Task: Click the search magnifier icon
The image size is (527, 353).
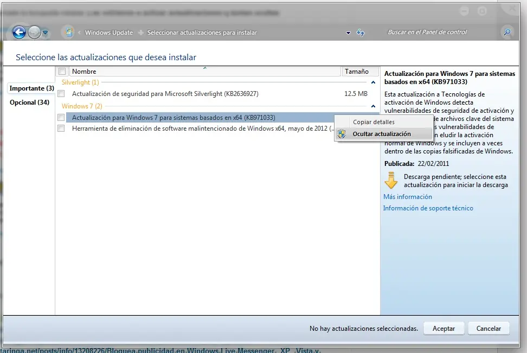Action: tap(507, 33)
